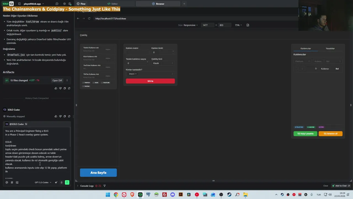Open the Platform filter dropdown
Image resolution: width=353 pixels, height=199 pixels.
(302, 61)
